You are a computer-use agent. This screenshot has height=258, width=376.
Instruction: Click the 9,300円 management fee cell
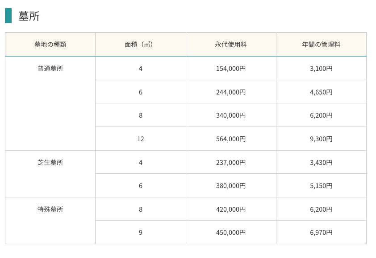pos(322,139)
